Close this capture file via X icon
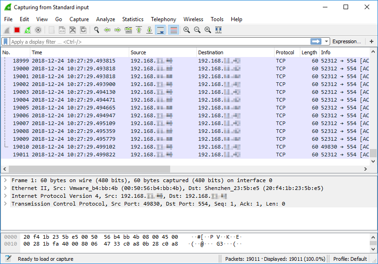Screen dimensions: 378x264 coord(73,30)
